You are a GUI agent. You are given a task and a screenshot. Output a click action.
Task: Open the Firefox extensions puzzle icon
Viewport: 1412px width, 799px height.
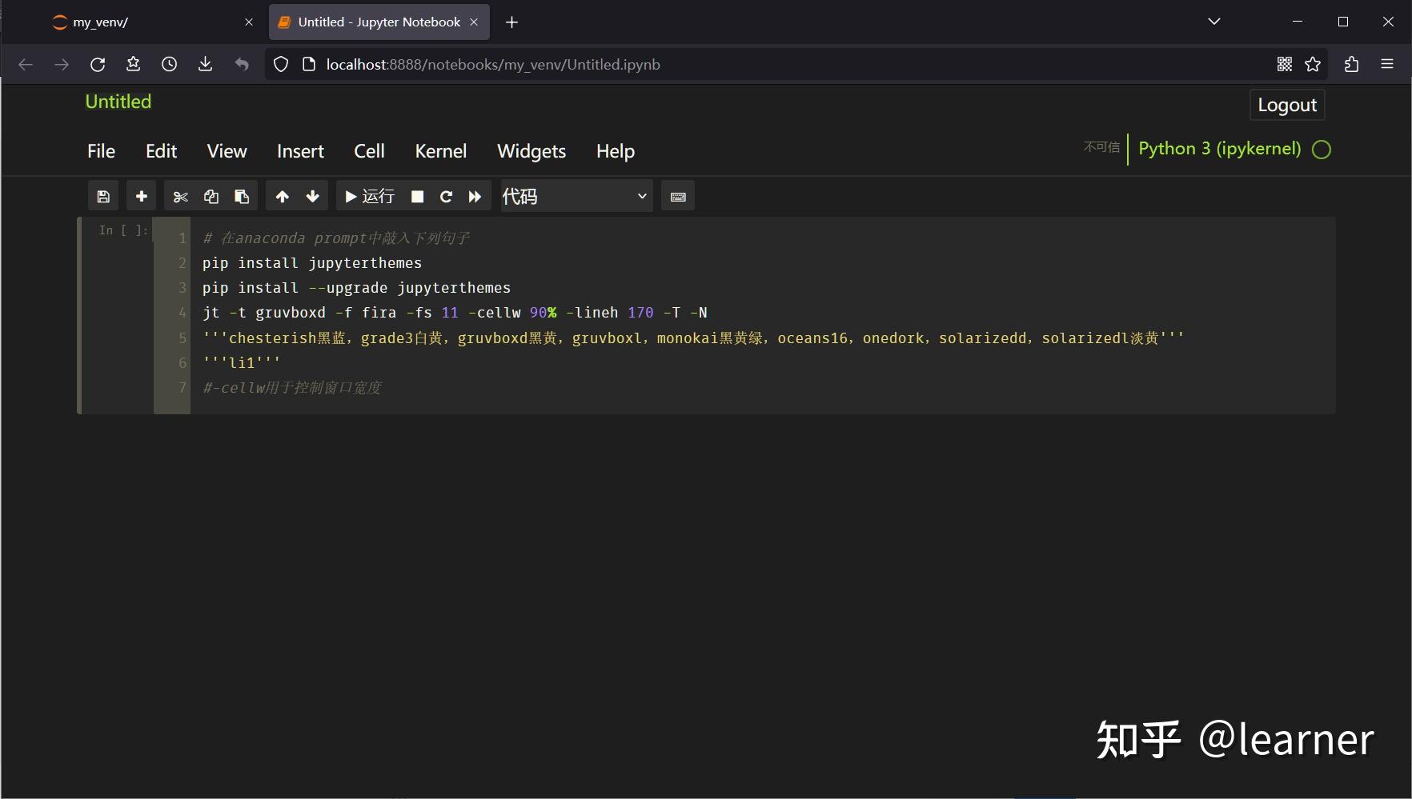click(1351, 64)
